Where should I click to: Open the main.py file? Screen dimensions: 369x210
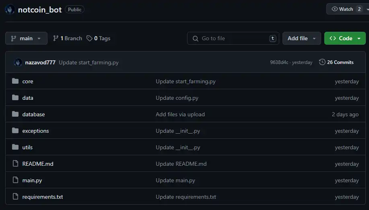pyautogui.click(x=32, y=180)
